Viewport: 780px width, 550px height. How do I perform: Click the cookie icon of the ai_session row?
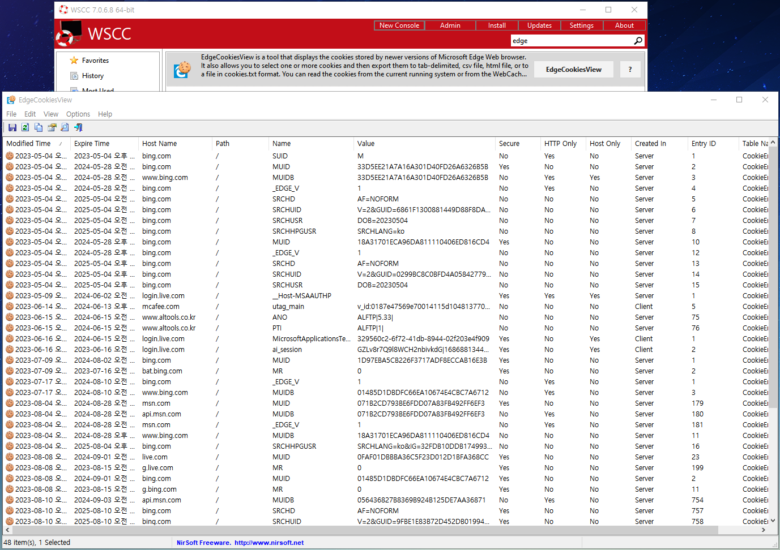[x=10, y=350]
